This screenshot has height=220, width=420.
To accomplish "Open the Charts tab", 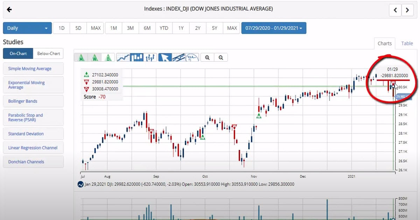I will click(384, 43).
